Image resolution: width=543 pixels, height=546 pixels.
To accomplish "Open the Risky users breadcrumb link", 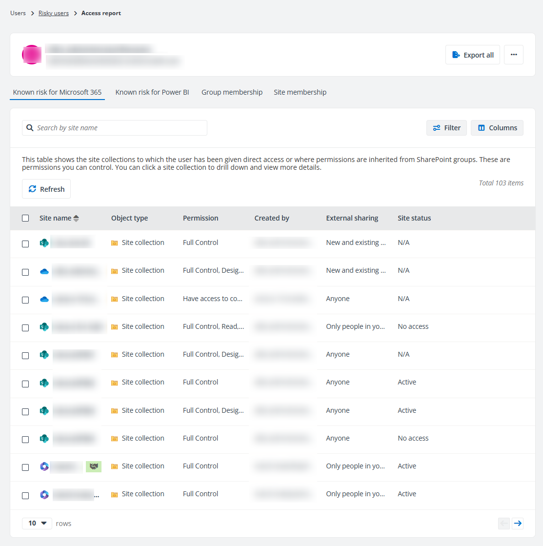I will coord(53,13).
